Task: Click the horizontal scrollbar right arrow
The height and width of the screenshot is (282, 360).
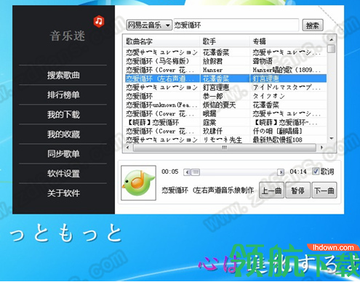Action: pos(321,148)
